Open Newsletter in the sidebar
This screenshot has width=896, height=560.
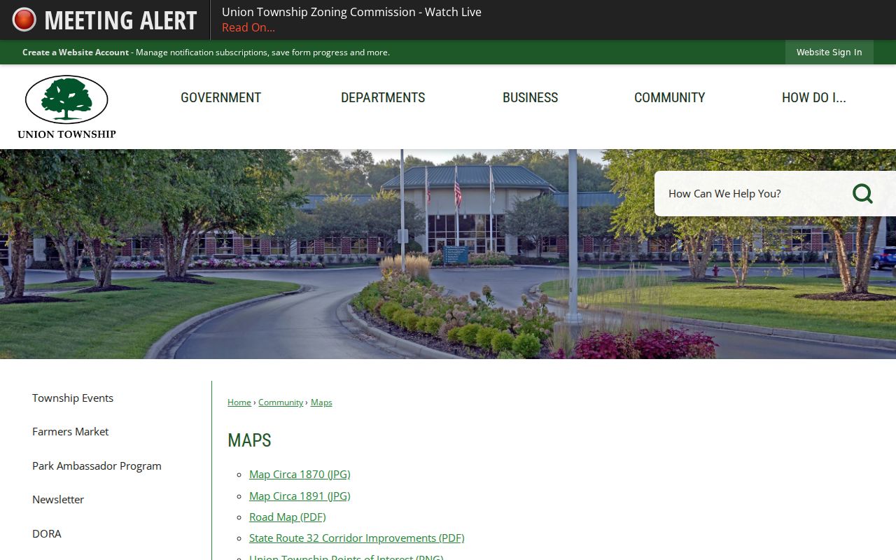58,500
